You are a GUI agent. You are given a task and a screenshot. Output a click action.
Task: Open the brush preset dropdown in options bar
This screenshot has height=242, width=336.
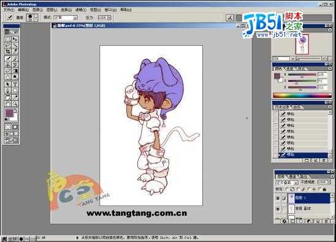[36, 18]
